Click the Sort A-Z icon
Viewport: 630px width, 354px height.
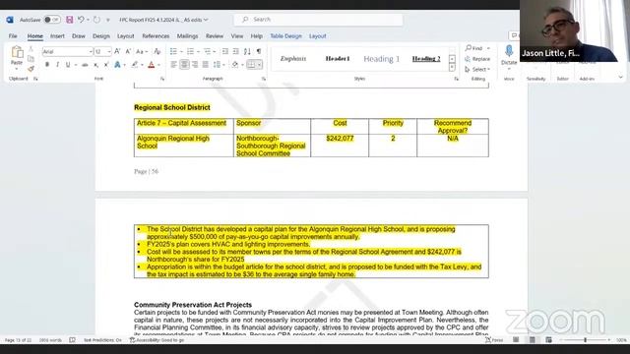[247, 51]
